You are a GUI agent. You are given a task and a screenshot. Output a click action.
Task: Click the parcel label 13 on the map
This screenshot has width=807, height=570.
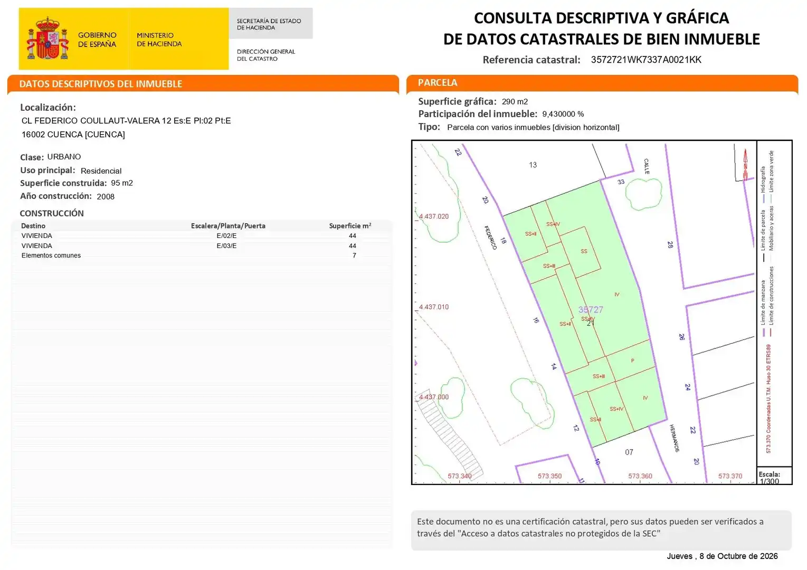point(533,165)
